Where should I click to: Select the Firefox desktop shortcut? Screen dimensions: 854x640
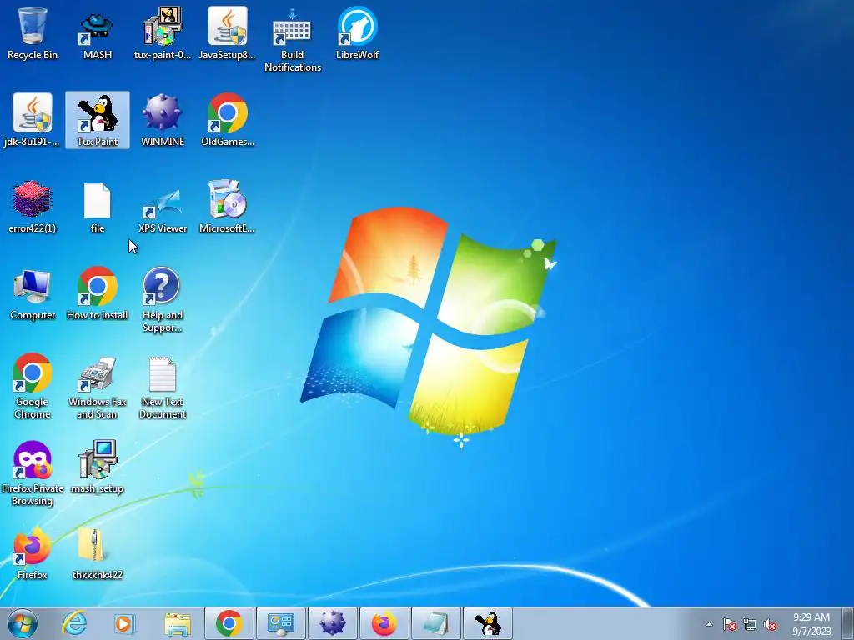point(33,553)
